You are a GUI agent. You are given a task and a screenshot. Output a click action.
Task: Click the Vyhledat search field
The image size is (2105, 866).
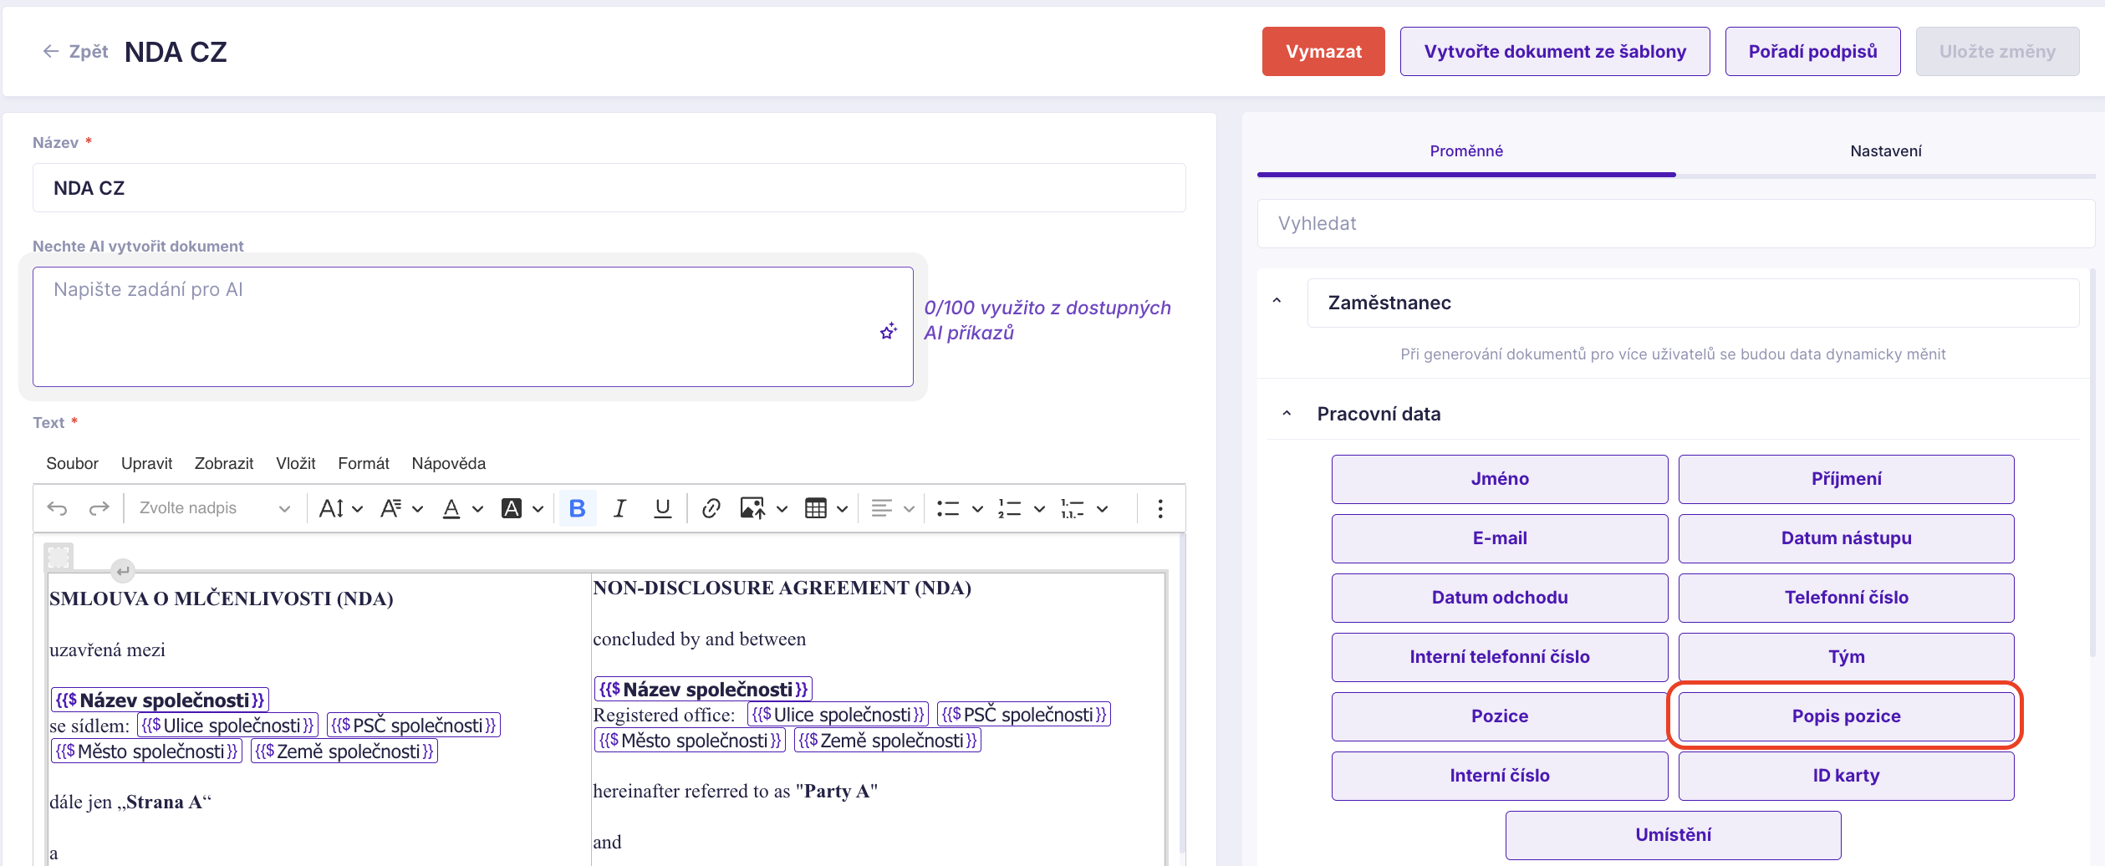coord(1674,223)
